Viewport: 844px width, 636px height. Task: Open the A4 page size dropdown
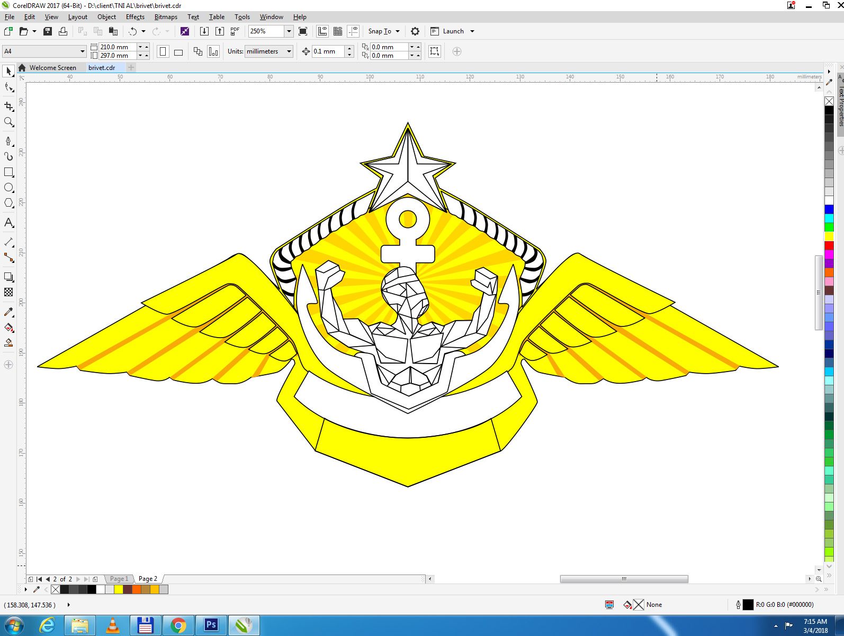point(83,51)
